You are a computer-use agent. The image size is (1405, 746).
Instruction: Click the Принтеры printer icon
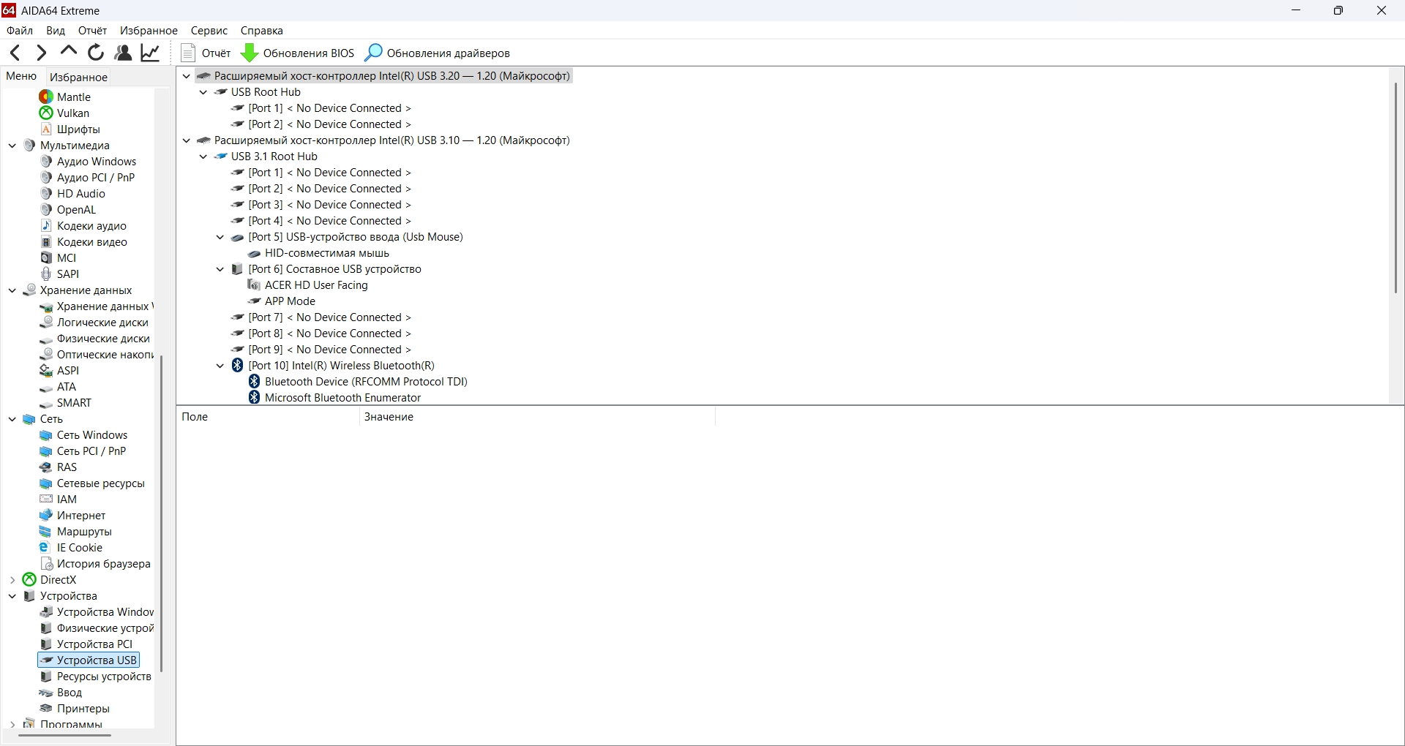46,709
